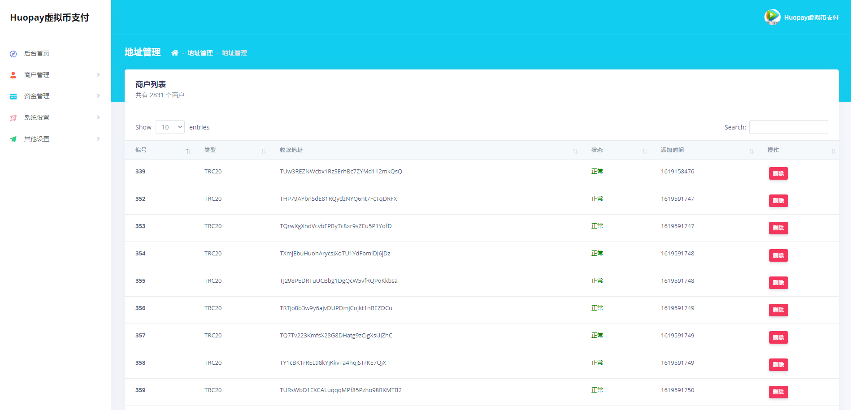Click Huopay虚拟币支付 title in sidebar
The image size is (851, 410).
pyautogui.click(x=50, y=17)
